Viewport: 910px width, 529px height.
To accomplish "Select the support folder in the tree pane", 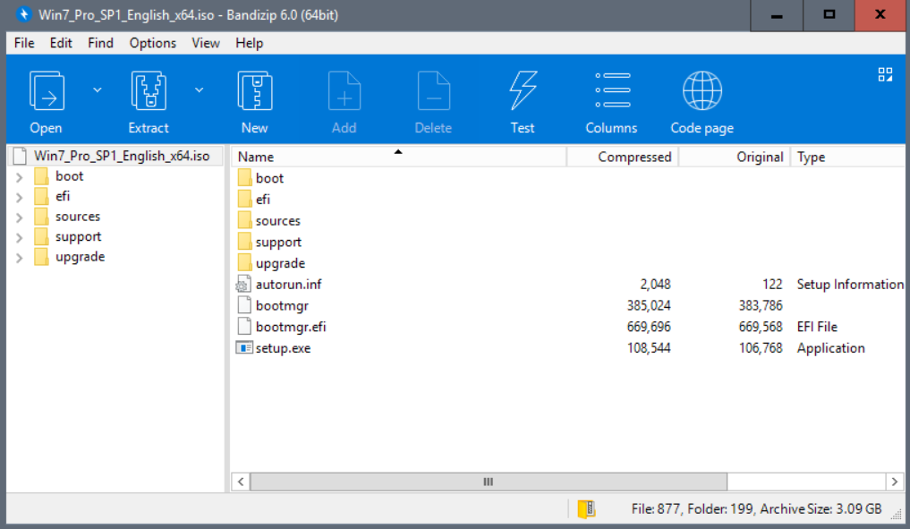I will coord(79,237).
